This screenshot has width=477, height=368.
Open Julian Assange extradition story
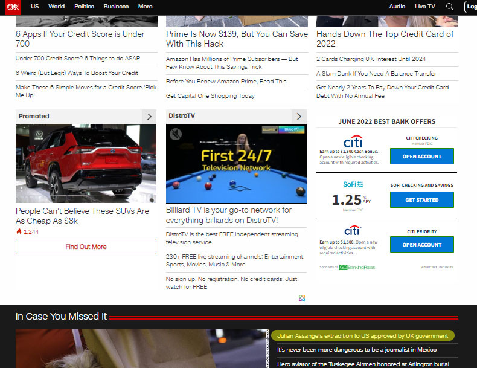click(x=363, y=336)
